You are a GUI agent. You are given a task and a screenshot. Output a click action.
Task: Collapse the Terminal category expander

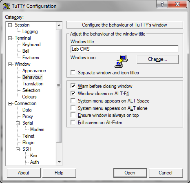tap(10, 38)
